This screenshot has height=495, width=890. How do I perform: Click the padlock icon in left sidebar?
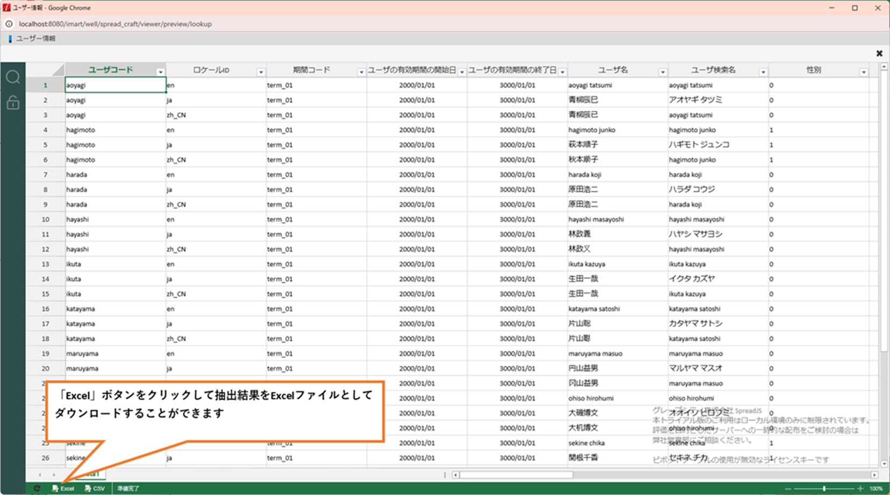[x=13, y=102]
